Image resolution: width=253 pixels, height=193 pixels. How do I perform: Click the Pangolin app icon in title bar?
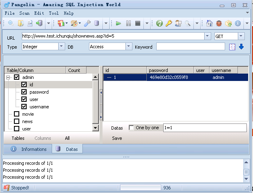pos(7,5)
